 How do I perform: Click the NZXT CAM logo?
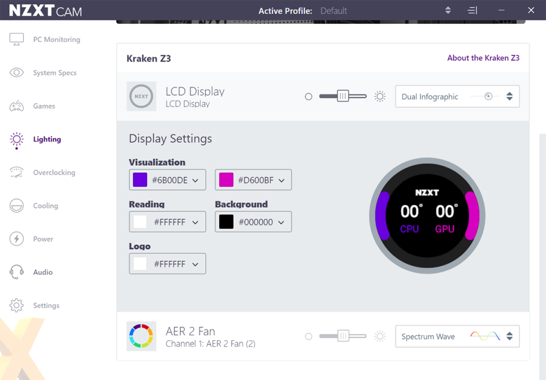45,10
